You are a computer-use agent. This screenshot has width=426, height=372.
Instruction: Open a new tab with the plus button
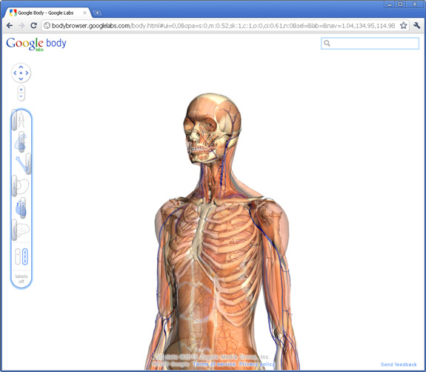[x=97, y=13]
